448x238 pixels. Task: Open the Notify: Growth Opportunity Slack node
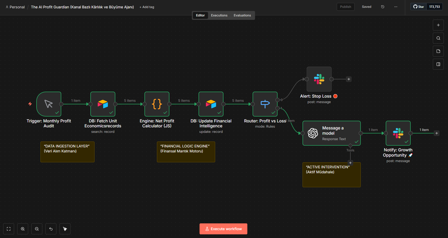point(398,133)
